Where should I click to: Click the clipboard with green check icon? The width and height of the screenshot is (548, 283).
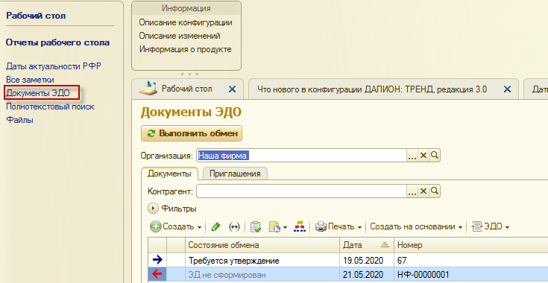point(256,227)
